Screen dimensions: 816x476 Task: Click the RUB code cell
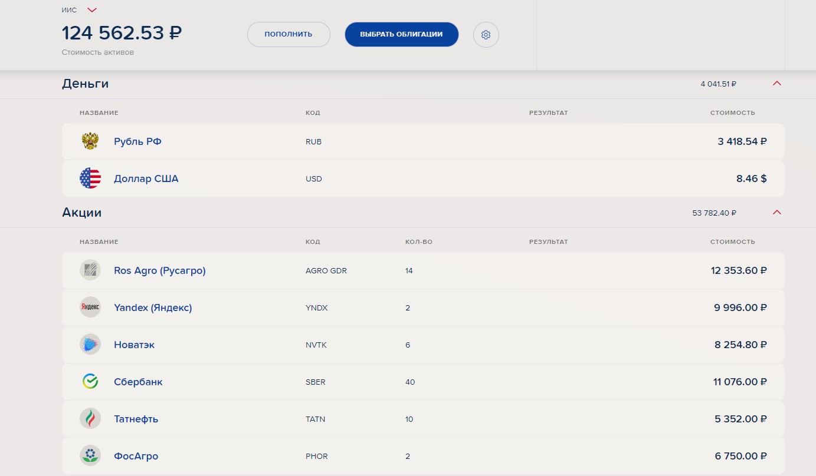pos(314,142)
